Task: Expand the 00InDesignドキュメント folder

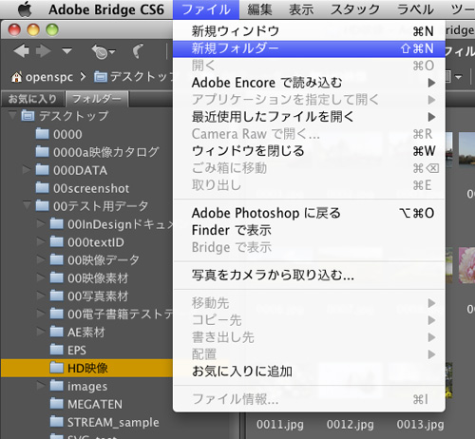Action: tap(41, 224)
